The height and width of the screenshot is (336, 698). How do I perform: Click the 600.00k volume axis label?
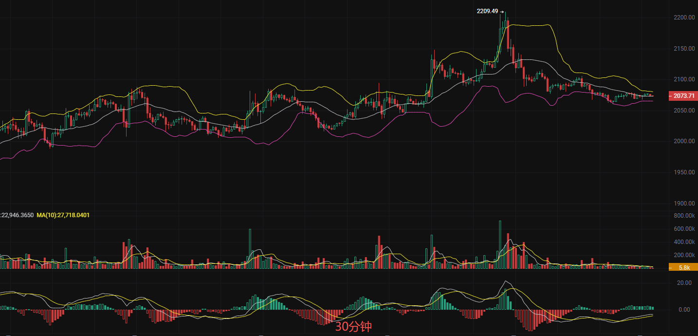coord(684,229)
